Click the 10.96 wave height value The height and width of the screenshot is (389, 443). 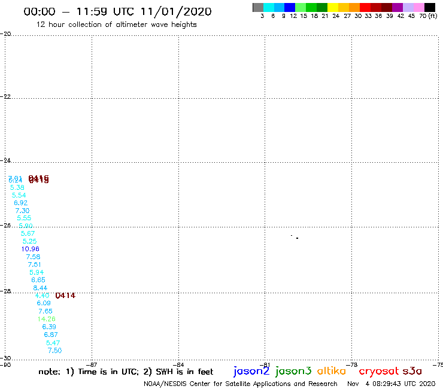(30, 249)
